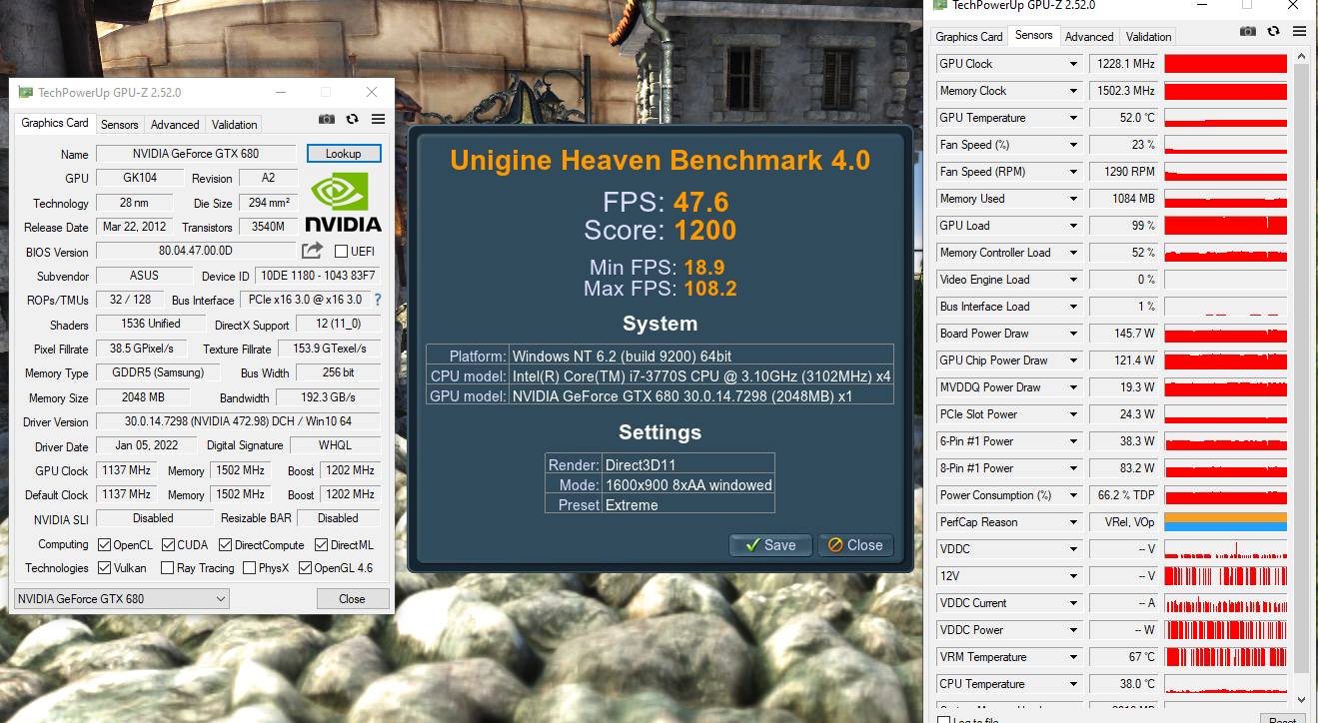
Task: Open Advanced tab in GPU-Z Graphics Card window
Action: coord(175,125)
